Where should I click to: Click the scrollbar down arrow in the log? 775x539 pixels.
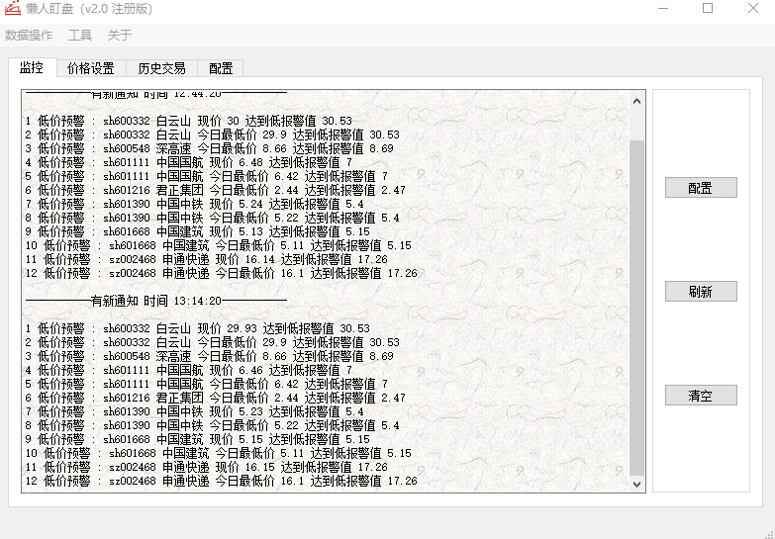coord(637,485)
